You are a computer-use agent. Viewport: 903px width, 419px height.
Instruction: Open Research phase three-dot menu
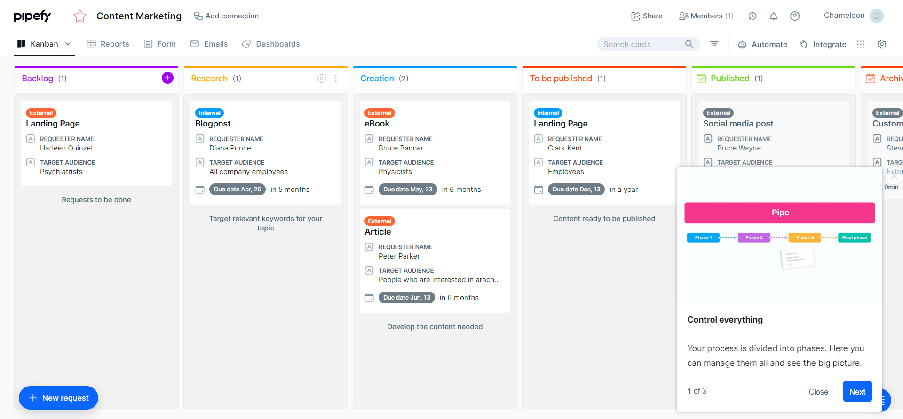click(x=336, y=79)
